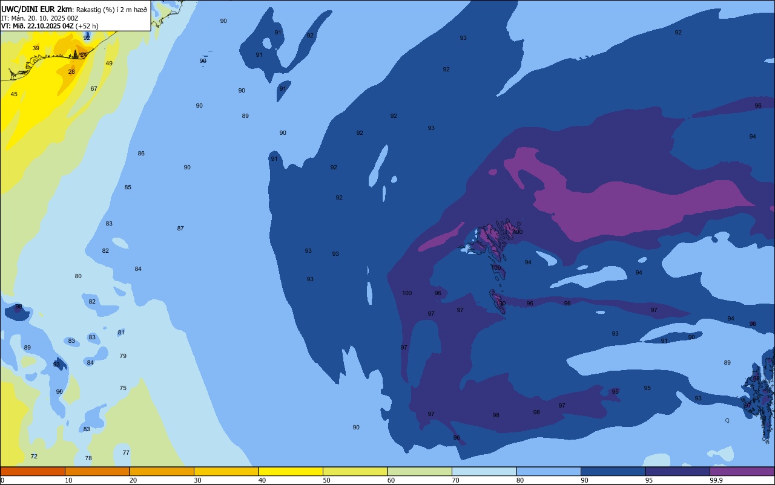Pick the 60–70 light green legend swatch
Image resolution: width=775 pixels, height=485 pixels.
(420, 471)
